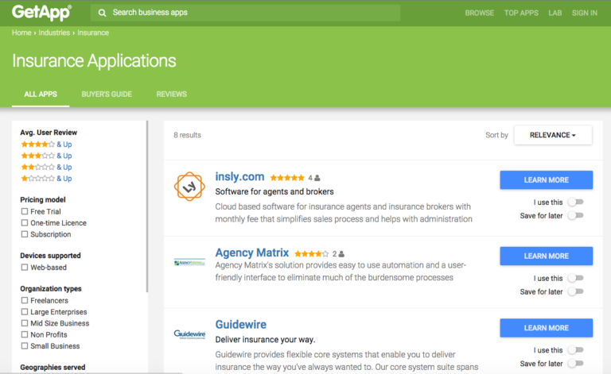Toggle 'I use this' for insly.com
The width and height of the screenshot is (611, 374).
coord(575,202)
